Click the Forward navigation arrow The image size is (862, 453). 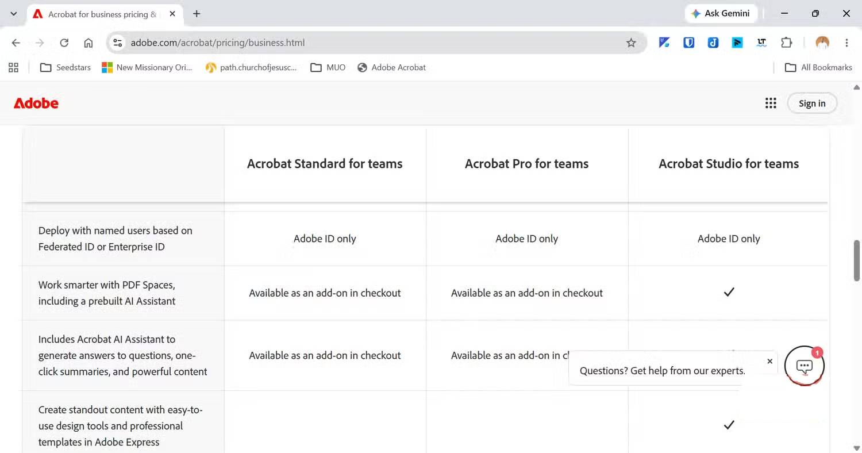tap(40, 43)
